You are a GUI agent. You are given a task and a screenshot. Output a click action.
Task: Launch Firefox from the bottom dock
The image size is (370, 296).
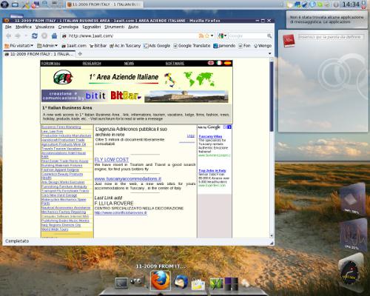(x=161, y=280)
